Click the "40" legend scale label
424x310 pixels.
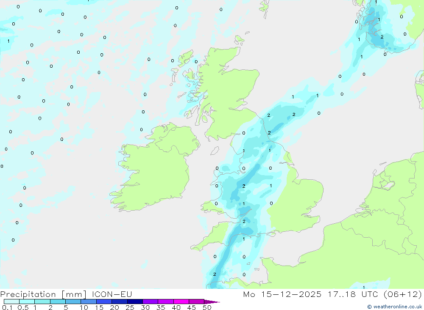[x=176, y=307]
